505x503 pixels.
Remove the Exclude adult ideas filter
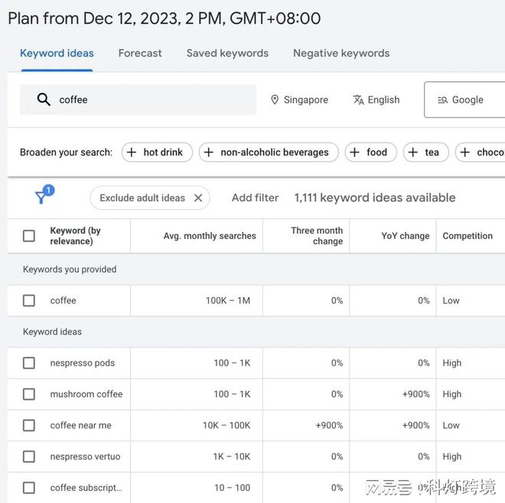point(198,198)
